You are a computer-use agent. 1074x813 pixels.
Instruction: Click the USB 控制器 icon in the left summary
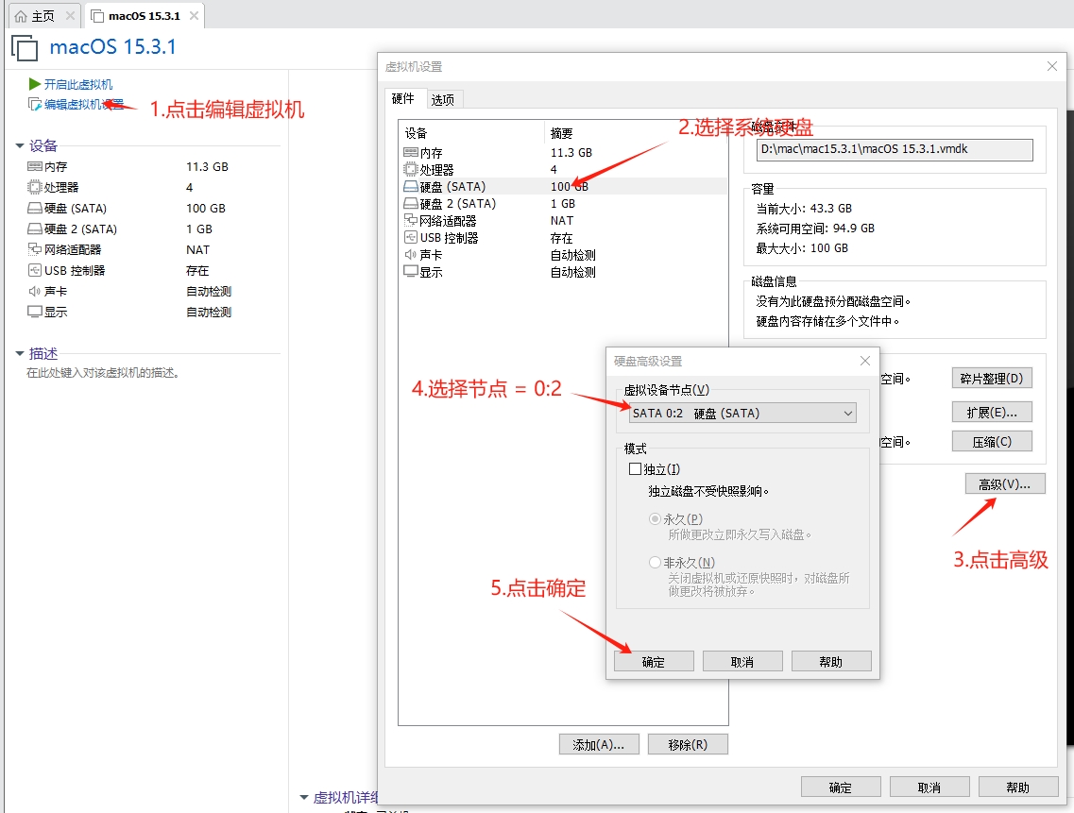35,270
